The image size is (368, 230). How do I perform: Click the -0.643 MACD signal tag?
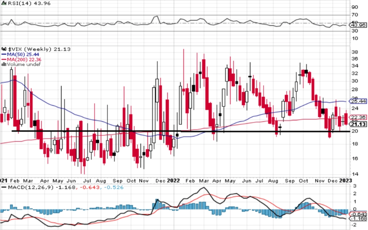point(358,214)
